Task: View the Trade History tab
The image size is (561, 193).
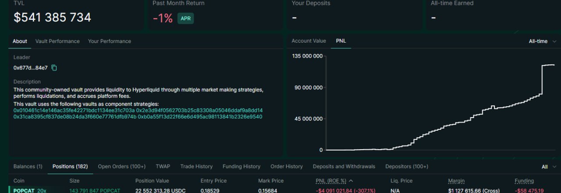Action: 196,167
